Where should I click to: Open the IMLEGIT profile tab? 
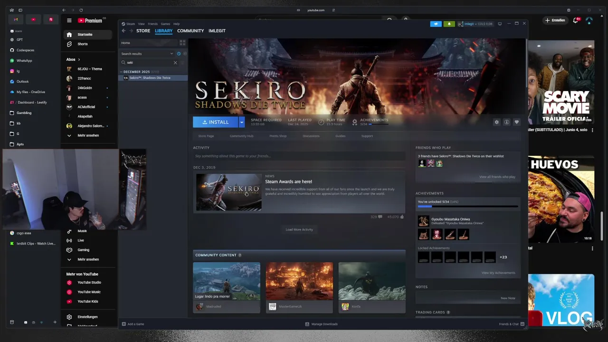[x=217, y=31]
